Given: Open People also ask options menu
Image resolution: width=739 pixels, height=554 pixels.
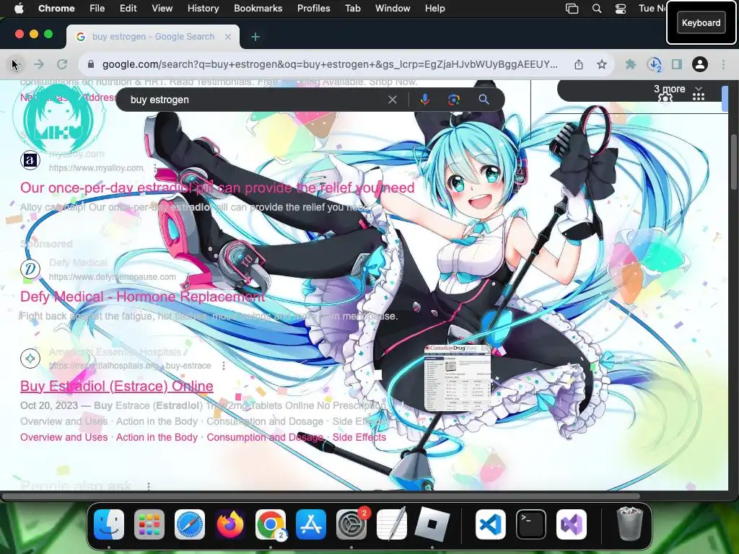Looking at the screenshot, I should click(149, 485).
